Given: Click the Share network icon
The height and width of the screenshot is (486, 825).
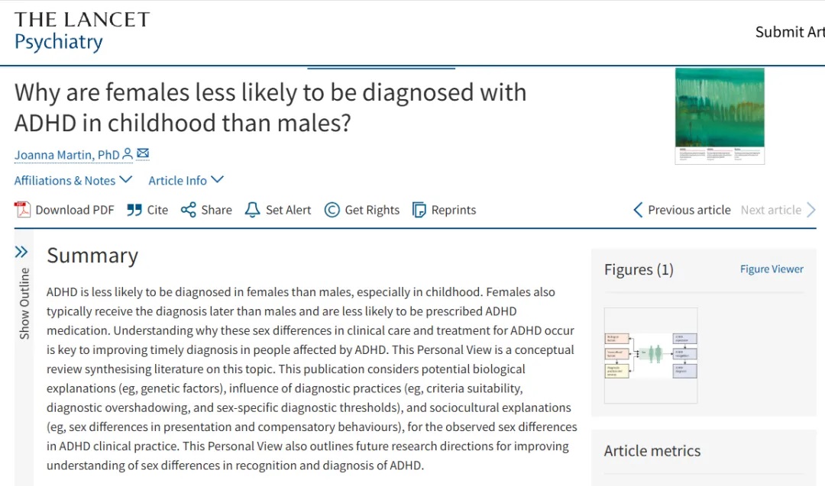Looking at the screenshot, I should tap(188, 210).
